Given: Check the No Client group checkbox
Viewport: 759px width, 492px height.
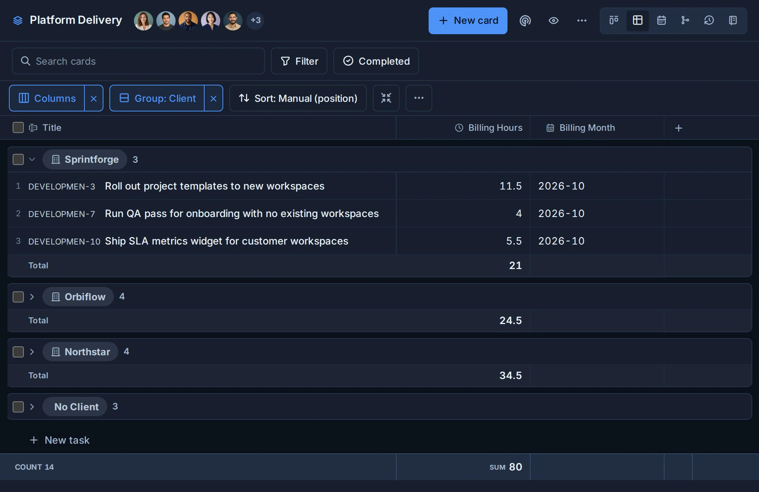Looking at the screenshot, I should [18, 407].
